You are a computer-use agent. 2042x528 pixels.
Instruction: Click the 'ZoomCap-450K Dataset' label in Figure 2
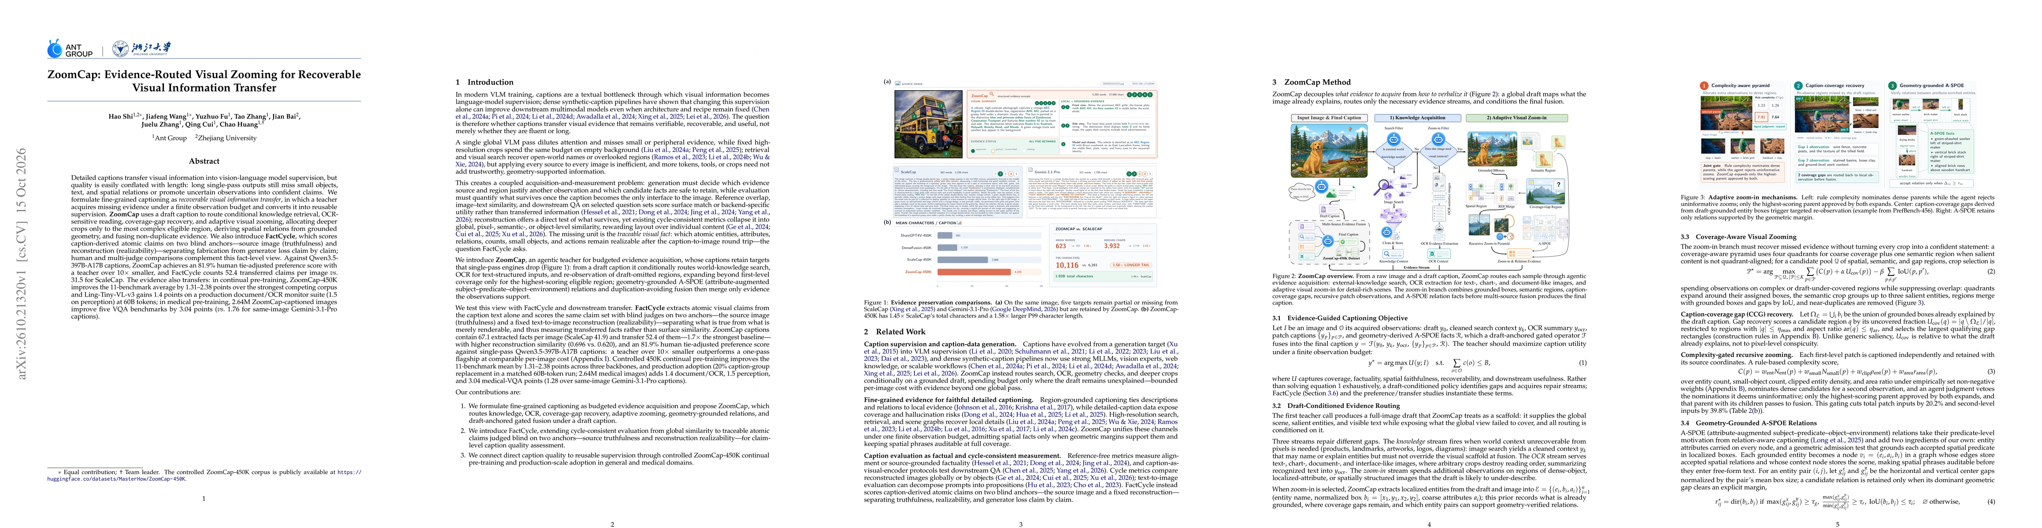[x=1342, y=258]
